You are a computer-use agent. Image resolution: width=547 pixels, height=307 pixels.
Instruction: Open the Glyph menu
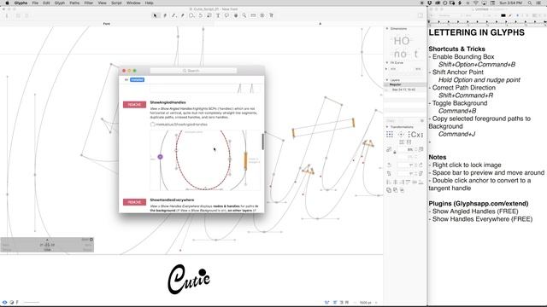click(60, 3)
